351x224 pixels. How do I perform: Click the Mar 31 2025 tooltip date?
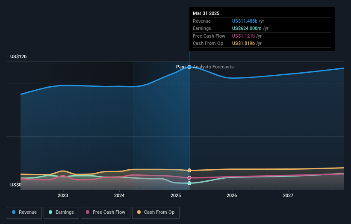tap(206, 13)
